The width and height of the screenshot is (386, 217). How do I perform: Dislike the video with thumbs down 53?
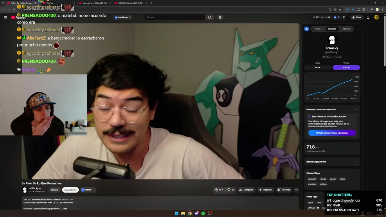coord(231,190)
